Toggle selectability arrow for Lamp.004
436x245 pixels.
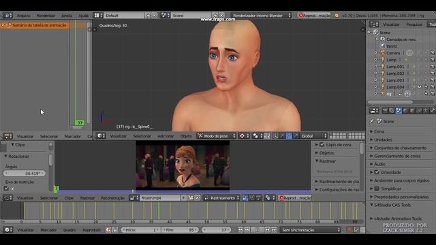pyautogui.click(x=426, y=87)
